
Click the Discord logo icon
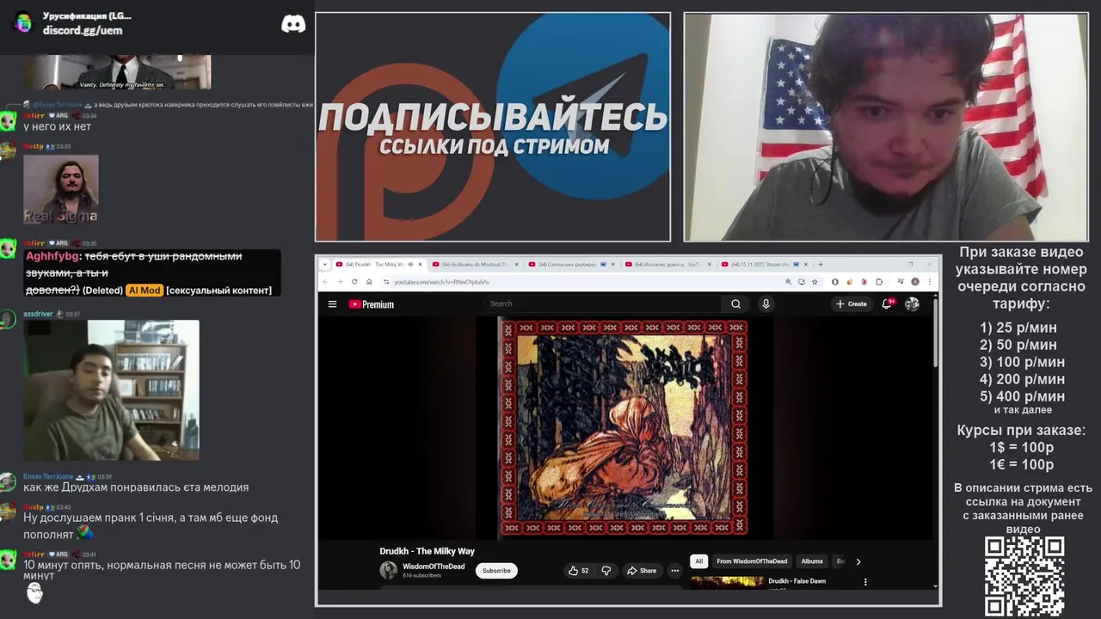[x=293, y=23]
